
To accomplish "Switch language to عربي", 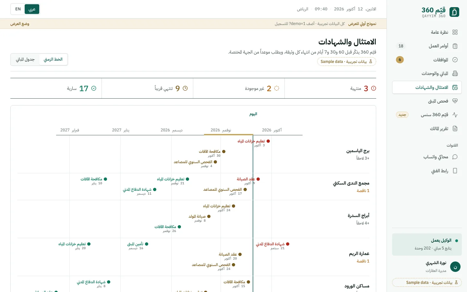I will [x=32, y=9].
